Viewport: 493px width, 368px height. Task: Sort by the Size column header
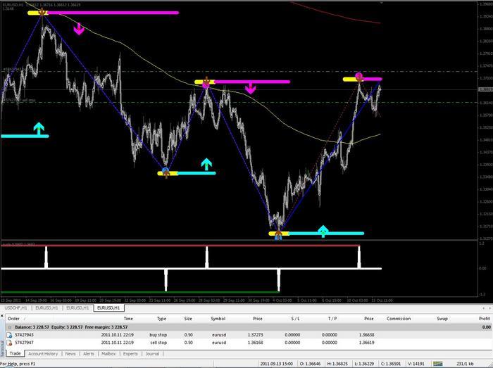click(x=188, y=319)
